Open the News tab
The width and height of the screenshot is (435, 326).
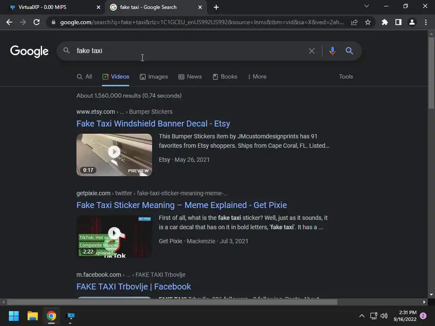click(x=190, y=77)
